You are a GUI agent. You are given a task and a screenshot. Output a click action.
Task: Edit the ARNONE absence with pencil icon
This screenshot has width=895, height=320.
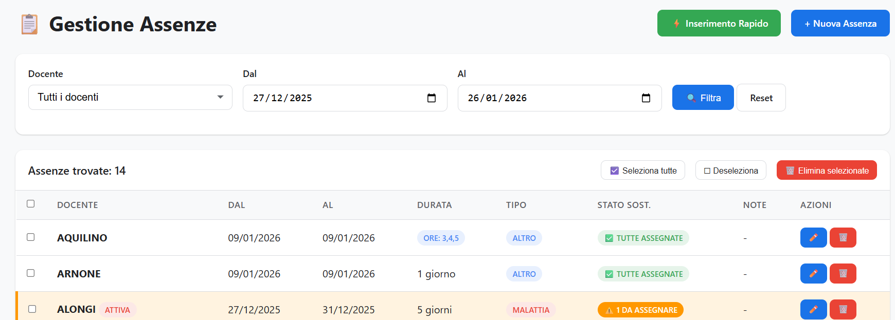pyautogui.click(x=813, y=274)
